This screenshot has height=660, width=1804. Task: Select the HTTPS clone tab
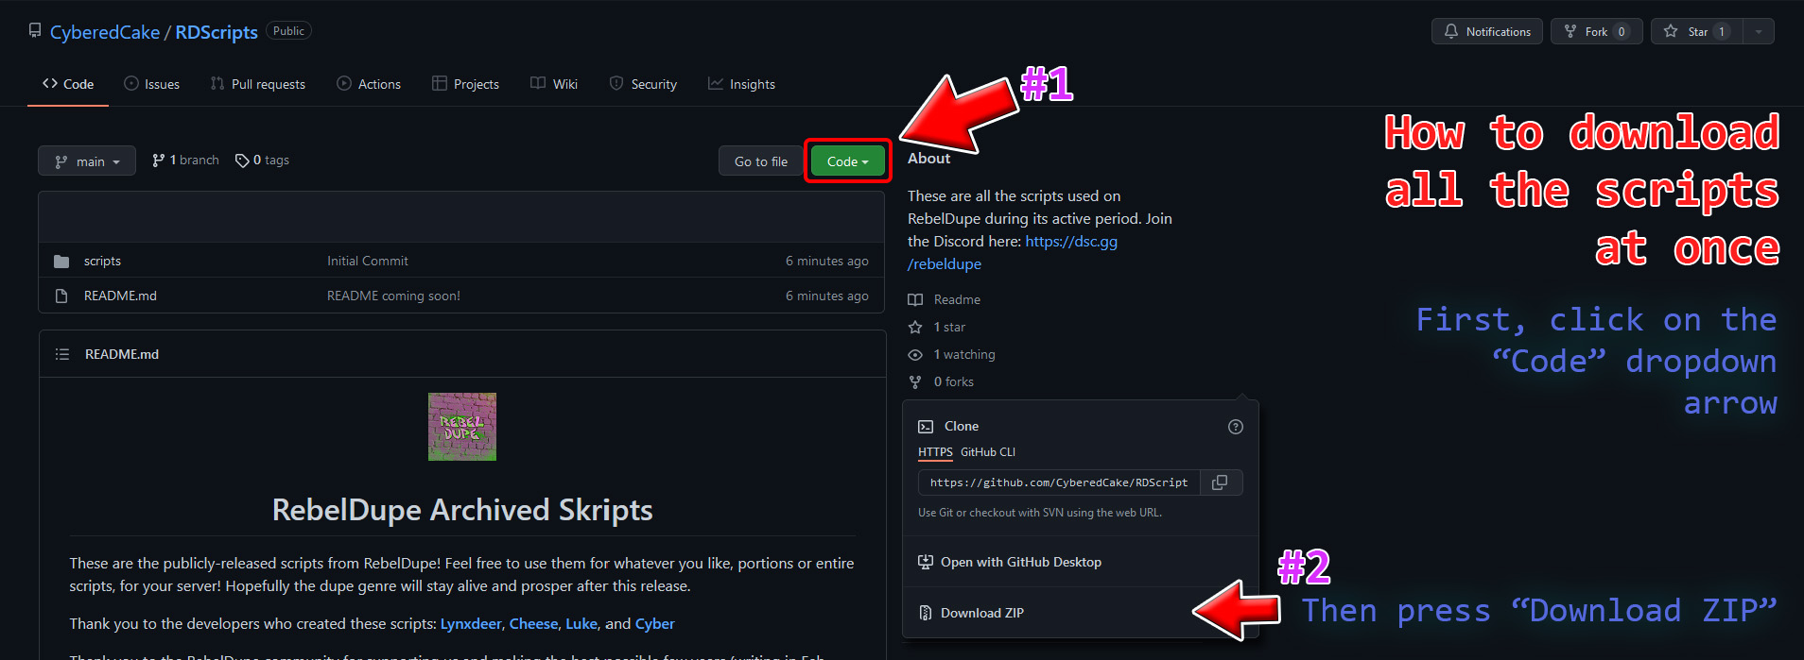[935, 452]
